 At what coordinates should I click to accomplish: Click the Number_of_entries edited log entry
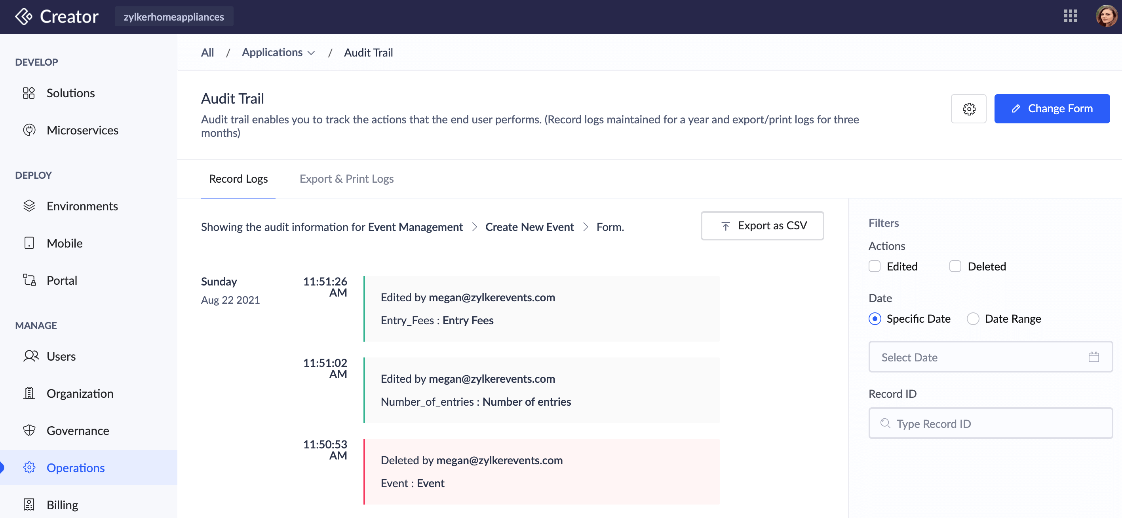[x=542, y=390]
